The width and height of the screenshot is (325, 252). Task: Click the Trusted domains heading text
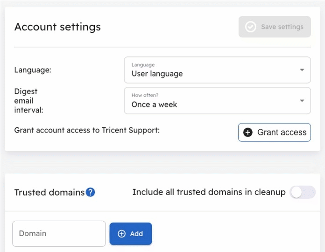click(x=49, y=192)
